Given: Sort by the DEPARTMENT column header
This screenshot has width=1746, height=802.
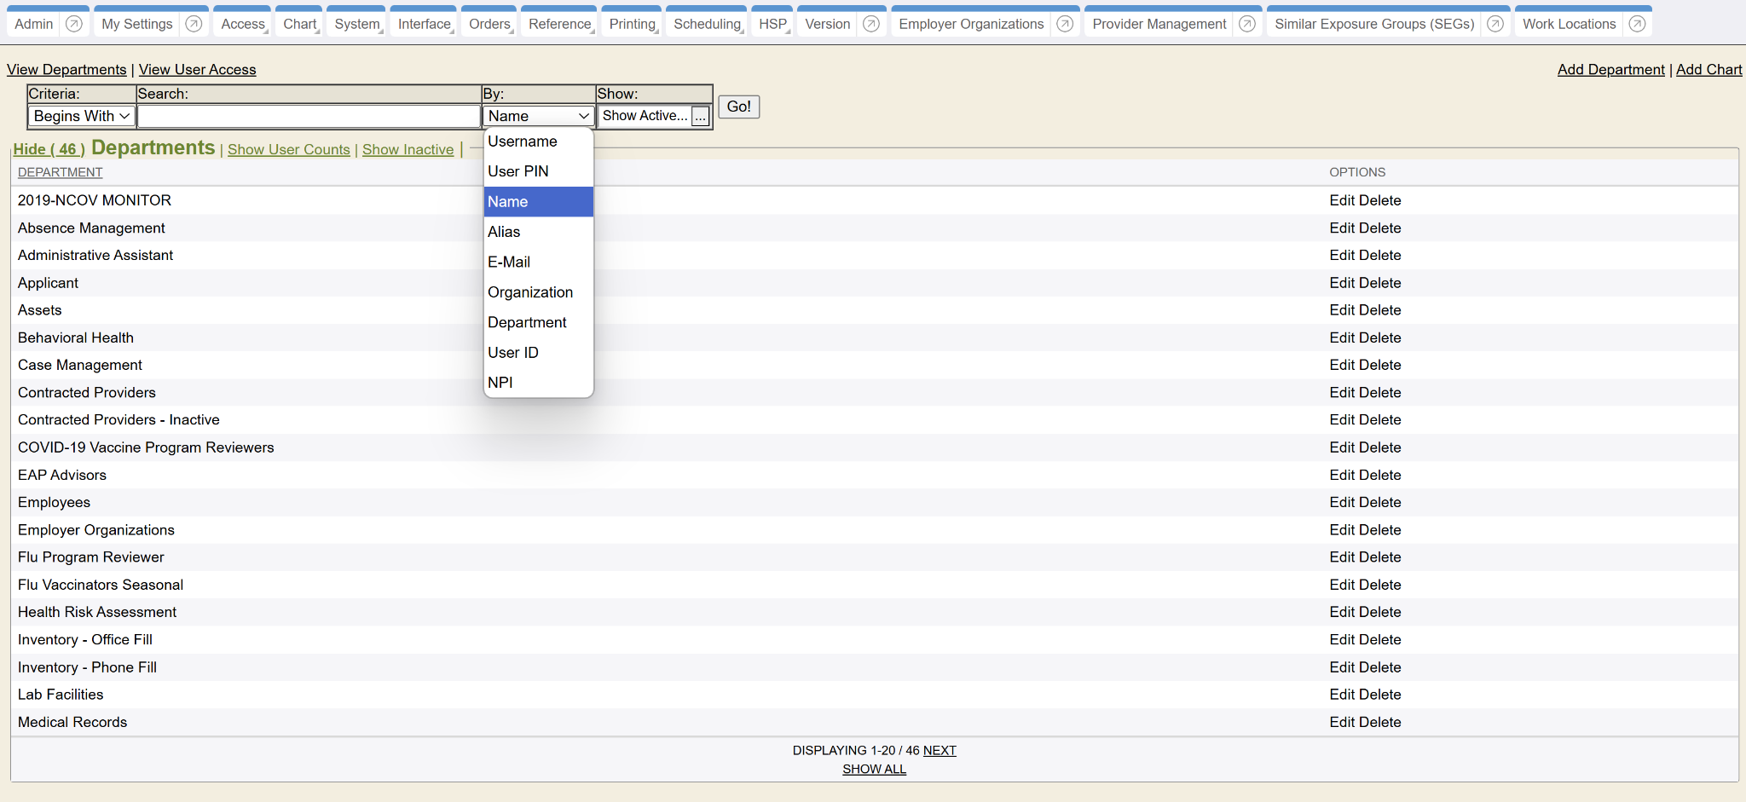Looking at the screenshot, I should [x=60, y=172].
